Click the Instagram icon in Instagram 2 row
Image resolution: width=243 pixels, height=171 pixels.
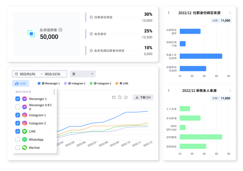pos(24,123)
